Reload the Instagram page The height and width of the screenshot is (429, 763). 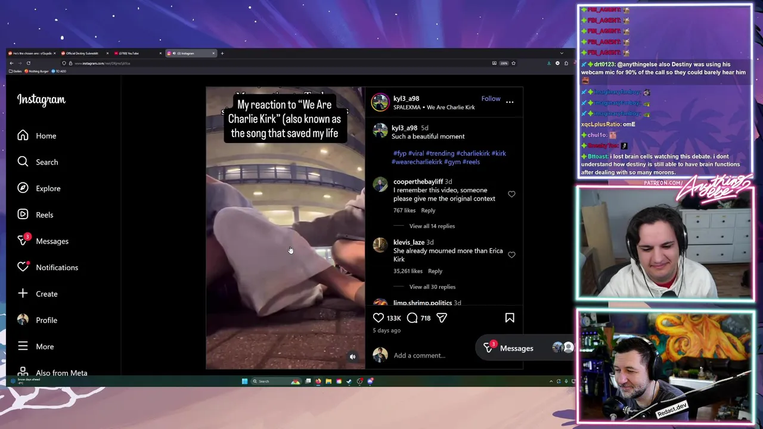(28, 63)
